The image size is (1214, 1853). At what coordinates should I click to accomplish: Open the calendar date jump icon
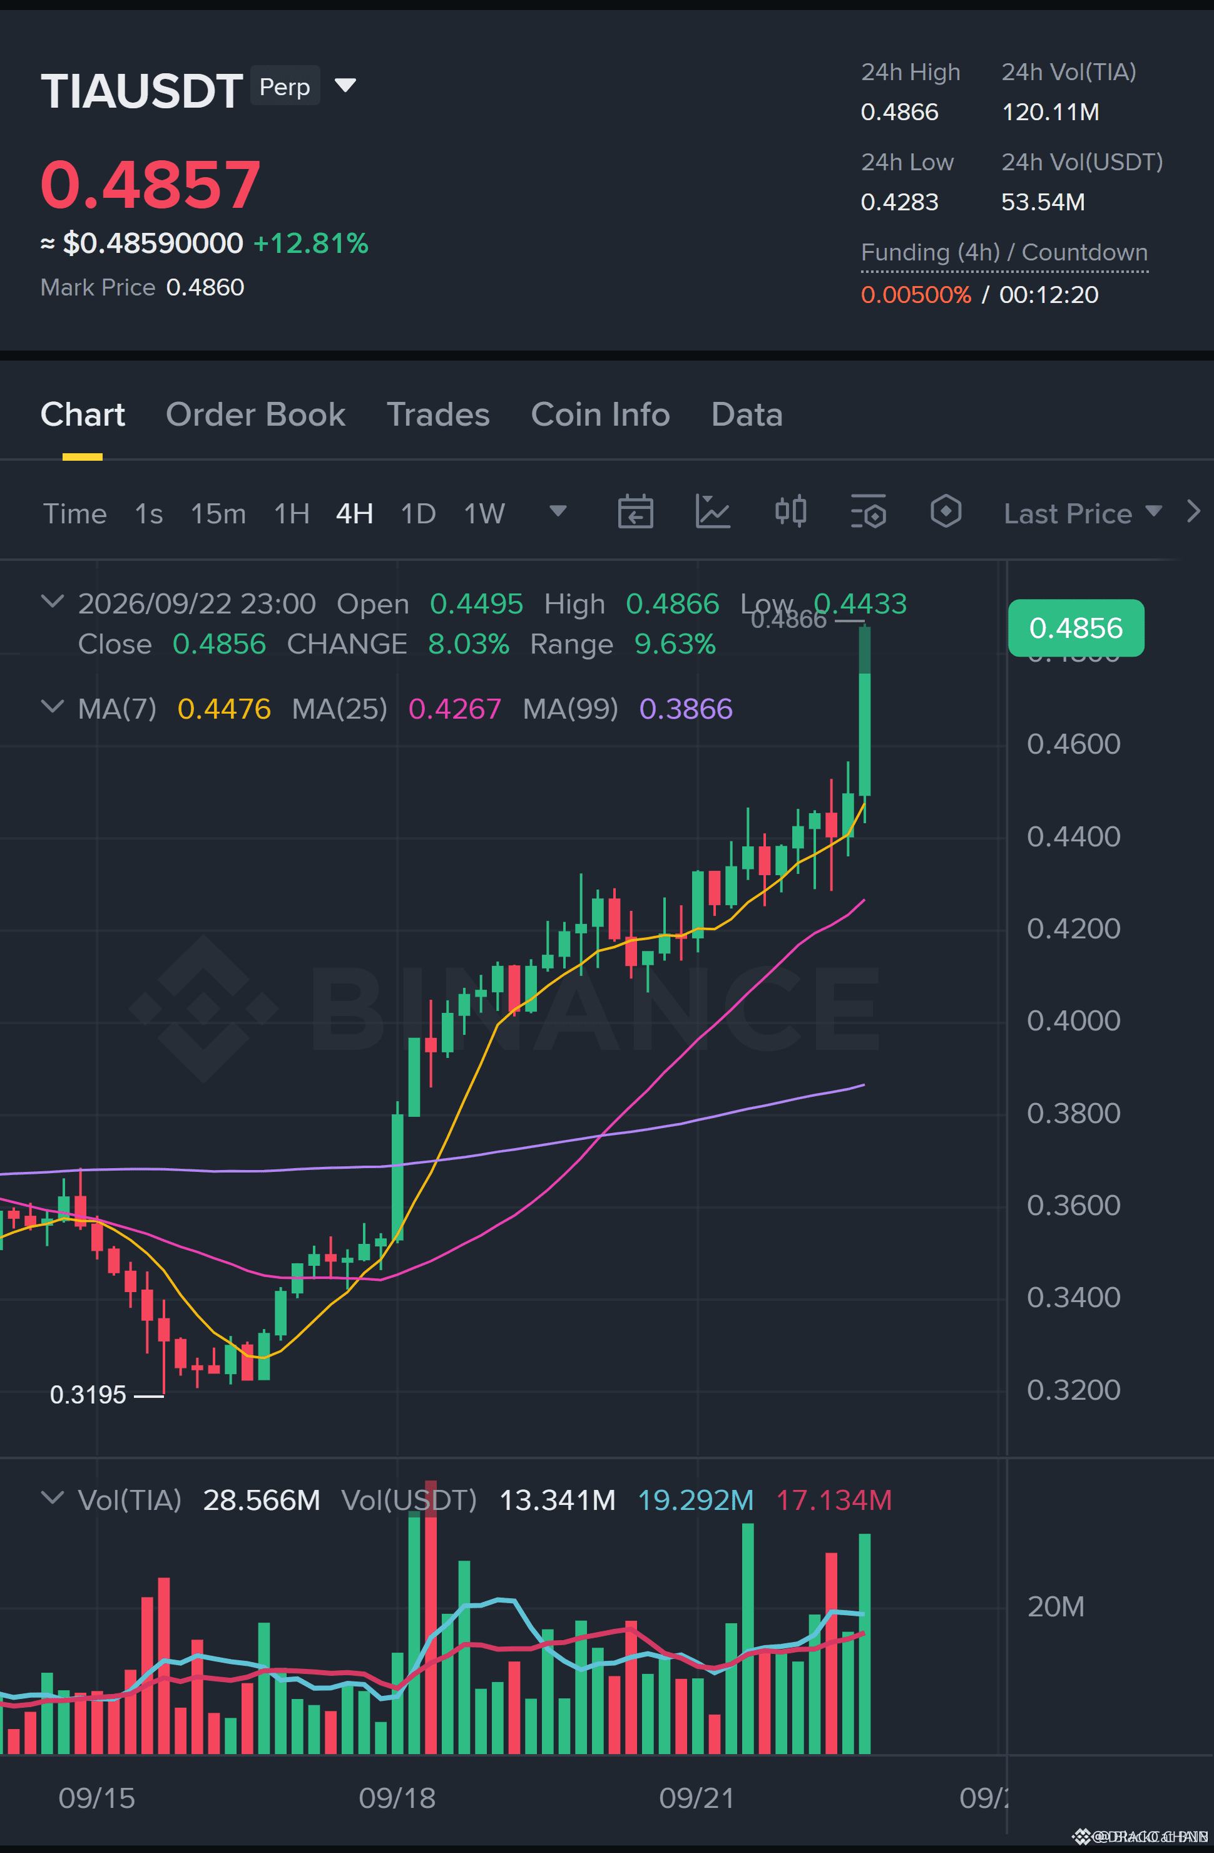click(x=635, y=512)
